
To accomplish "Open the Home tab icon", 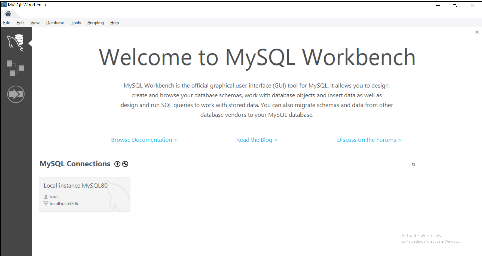I will tap(8, 14).
